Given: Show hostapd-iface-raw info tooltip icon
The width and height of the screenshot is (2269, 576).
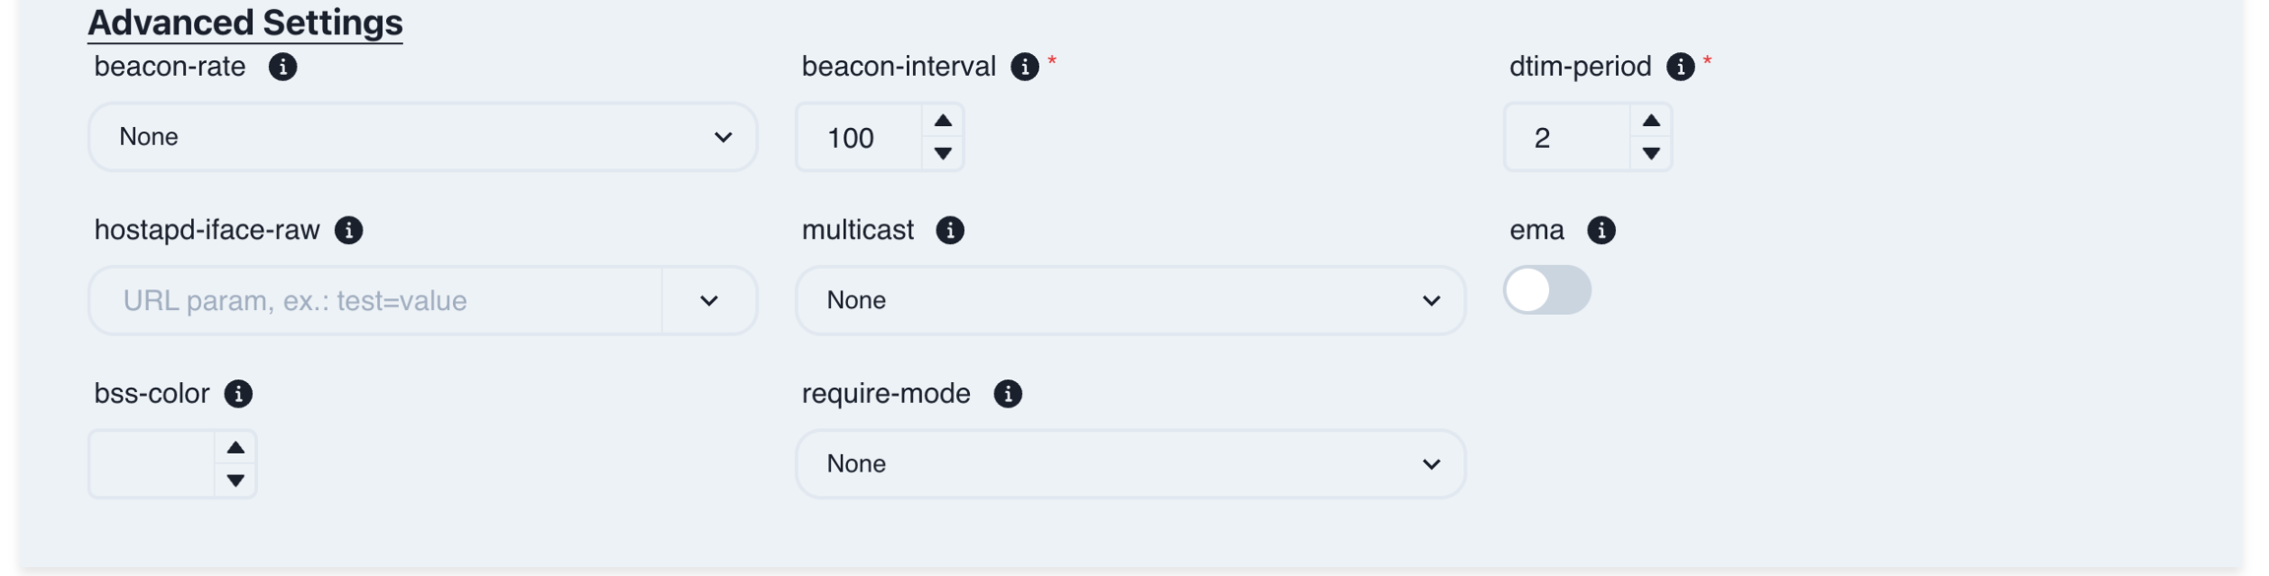Looking at the screenshot, I should click(x=349, y=230).
